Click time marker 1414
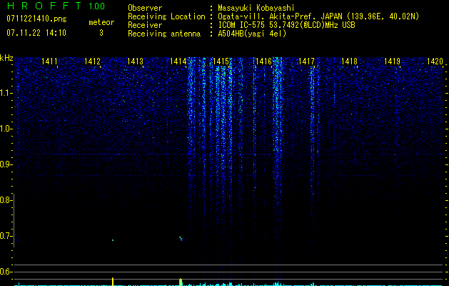Image resolution: width=449 pixels, height=286 pixels. pyautogui.click(x=178, y=61)
